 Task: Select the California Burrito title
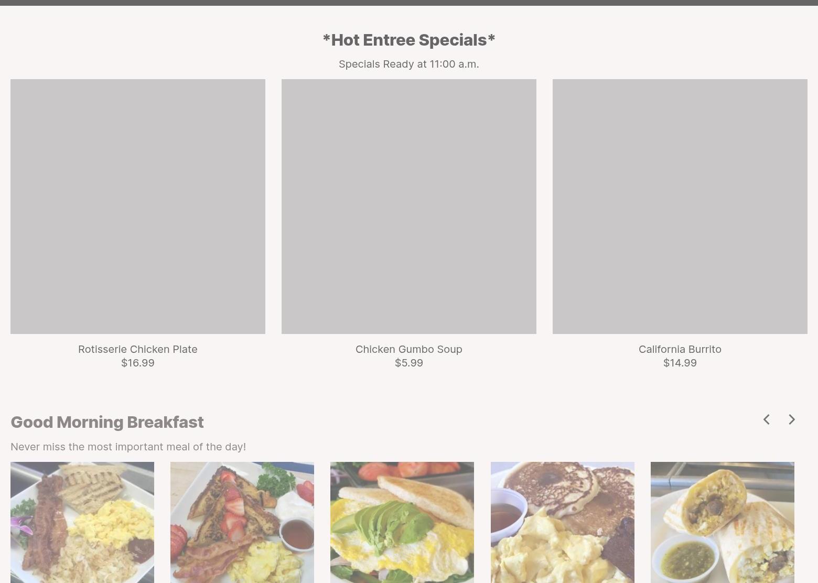(680, 349)
